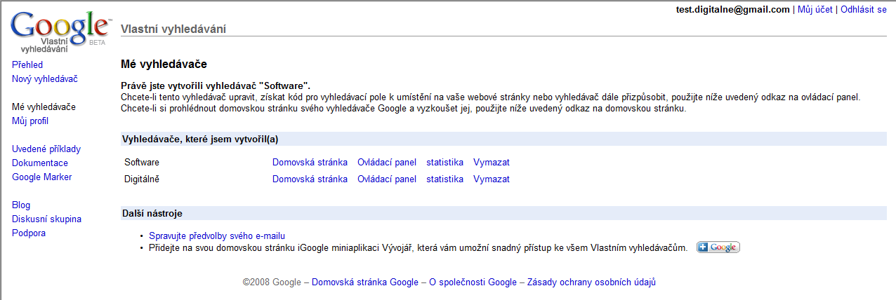This screenshot has height=300, width=896.
Task: Click the test.digitalne@gmail.com account text
Action: tap(733, 10)
